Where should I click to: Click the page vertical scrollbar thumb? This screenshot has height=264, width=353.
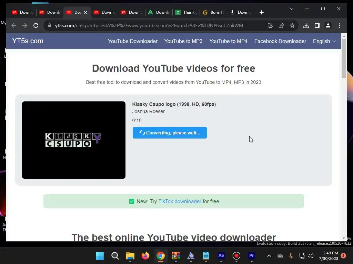(344, 58)
